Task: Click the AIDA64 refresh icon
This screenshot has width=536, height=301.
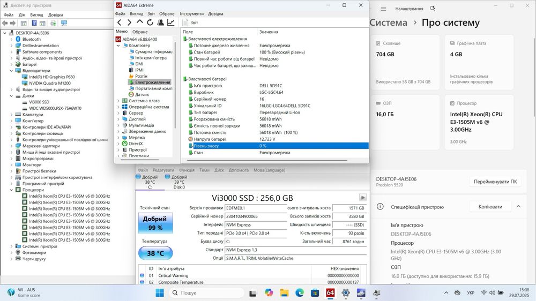Action: pyautogui.click(x=150, y=22)
